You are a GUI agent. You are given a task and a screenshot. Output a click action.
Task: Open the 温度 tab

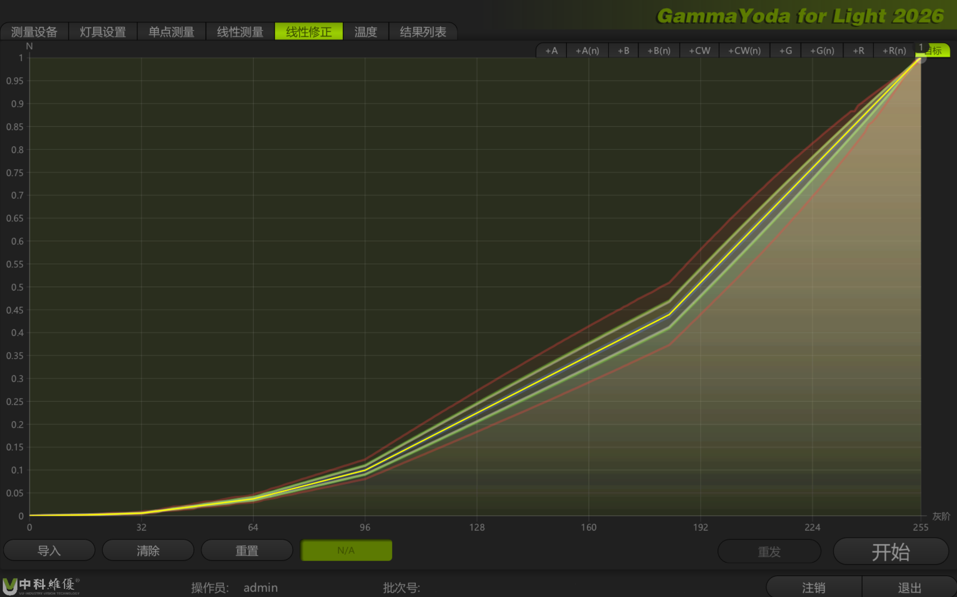[366, 31]
